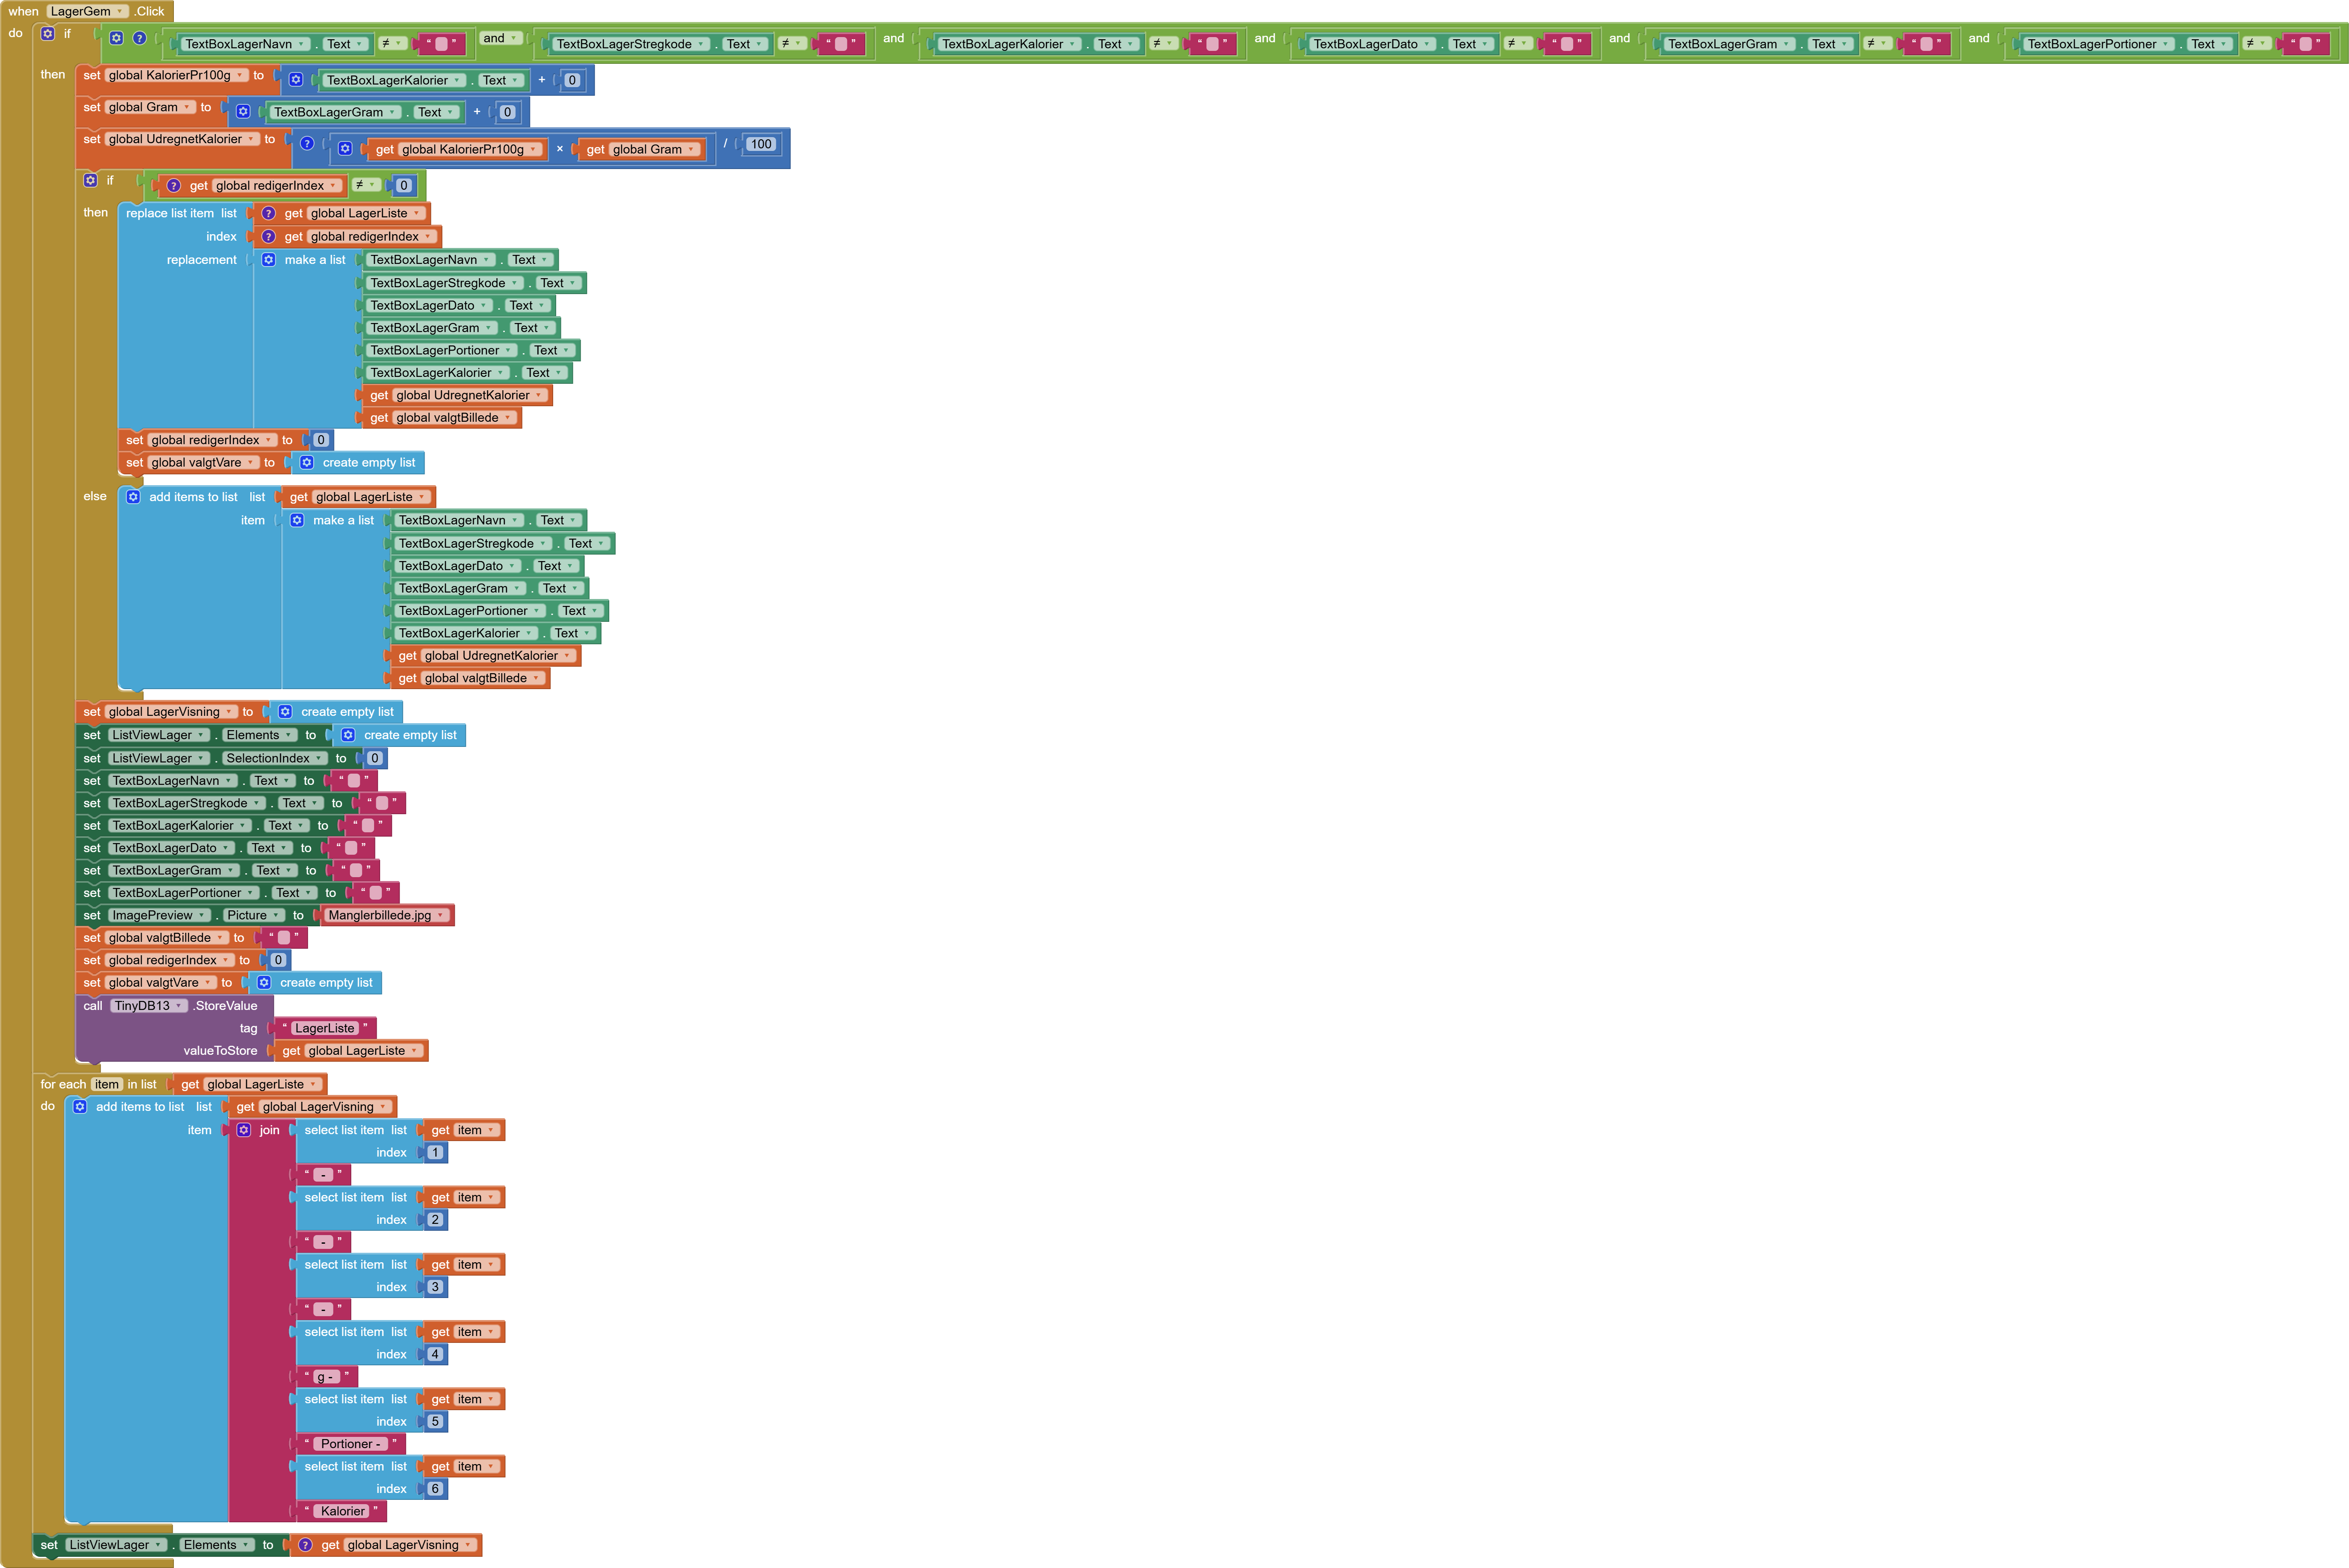
Task: Open ≠ operator dropdown on redigerIndex comparison
Action: 366,185
